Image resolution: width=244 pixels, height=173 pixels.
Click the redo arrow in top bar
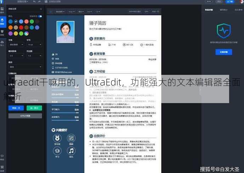tap(39, 1)
